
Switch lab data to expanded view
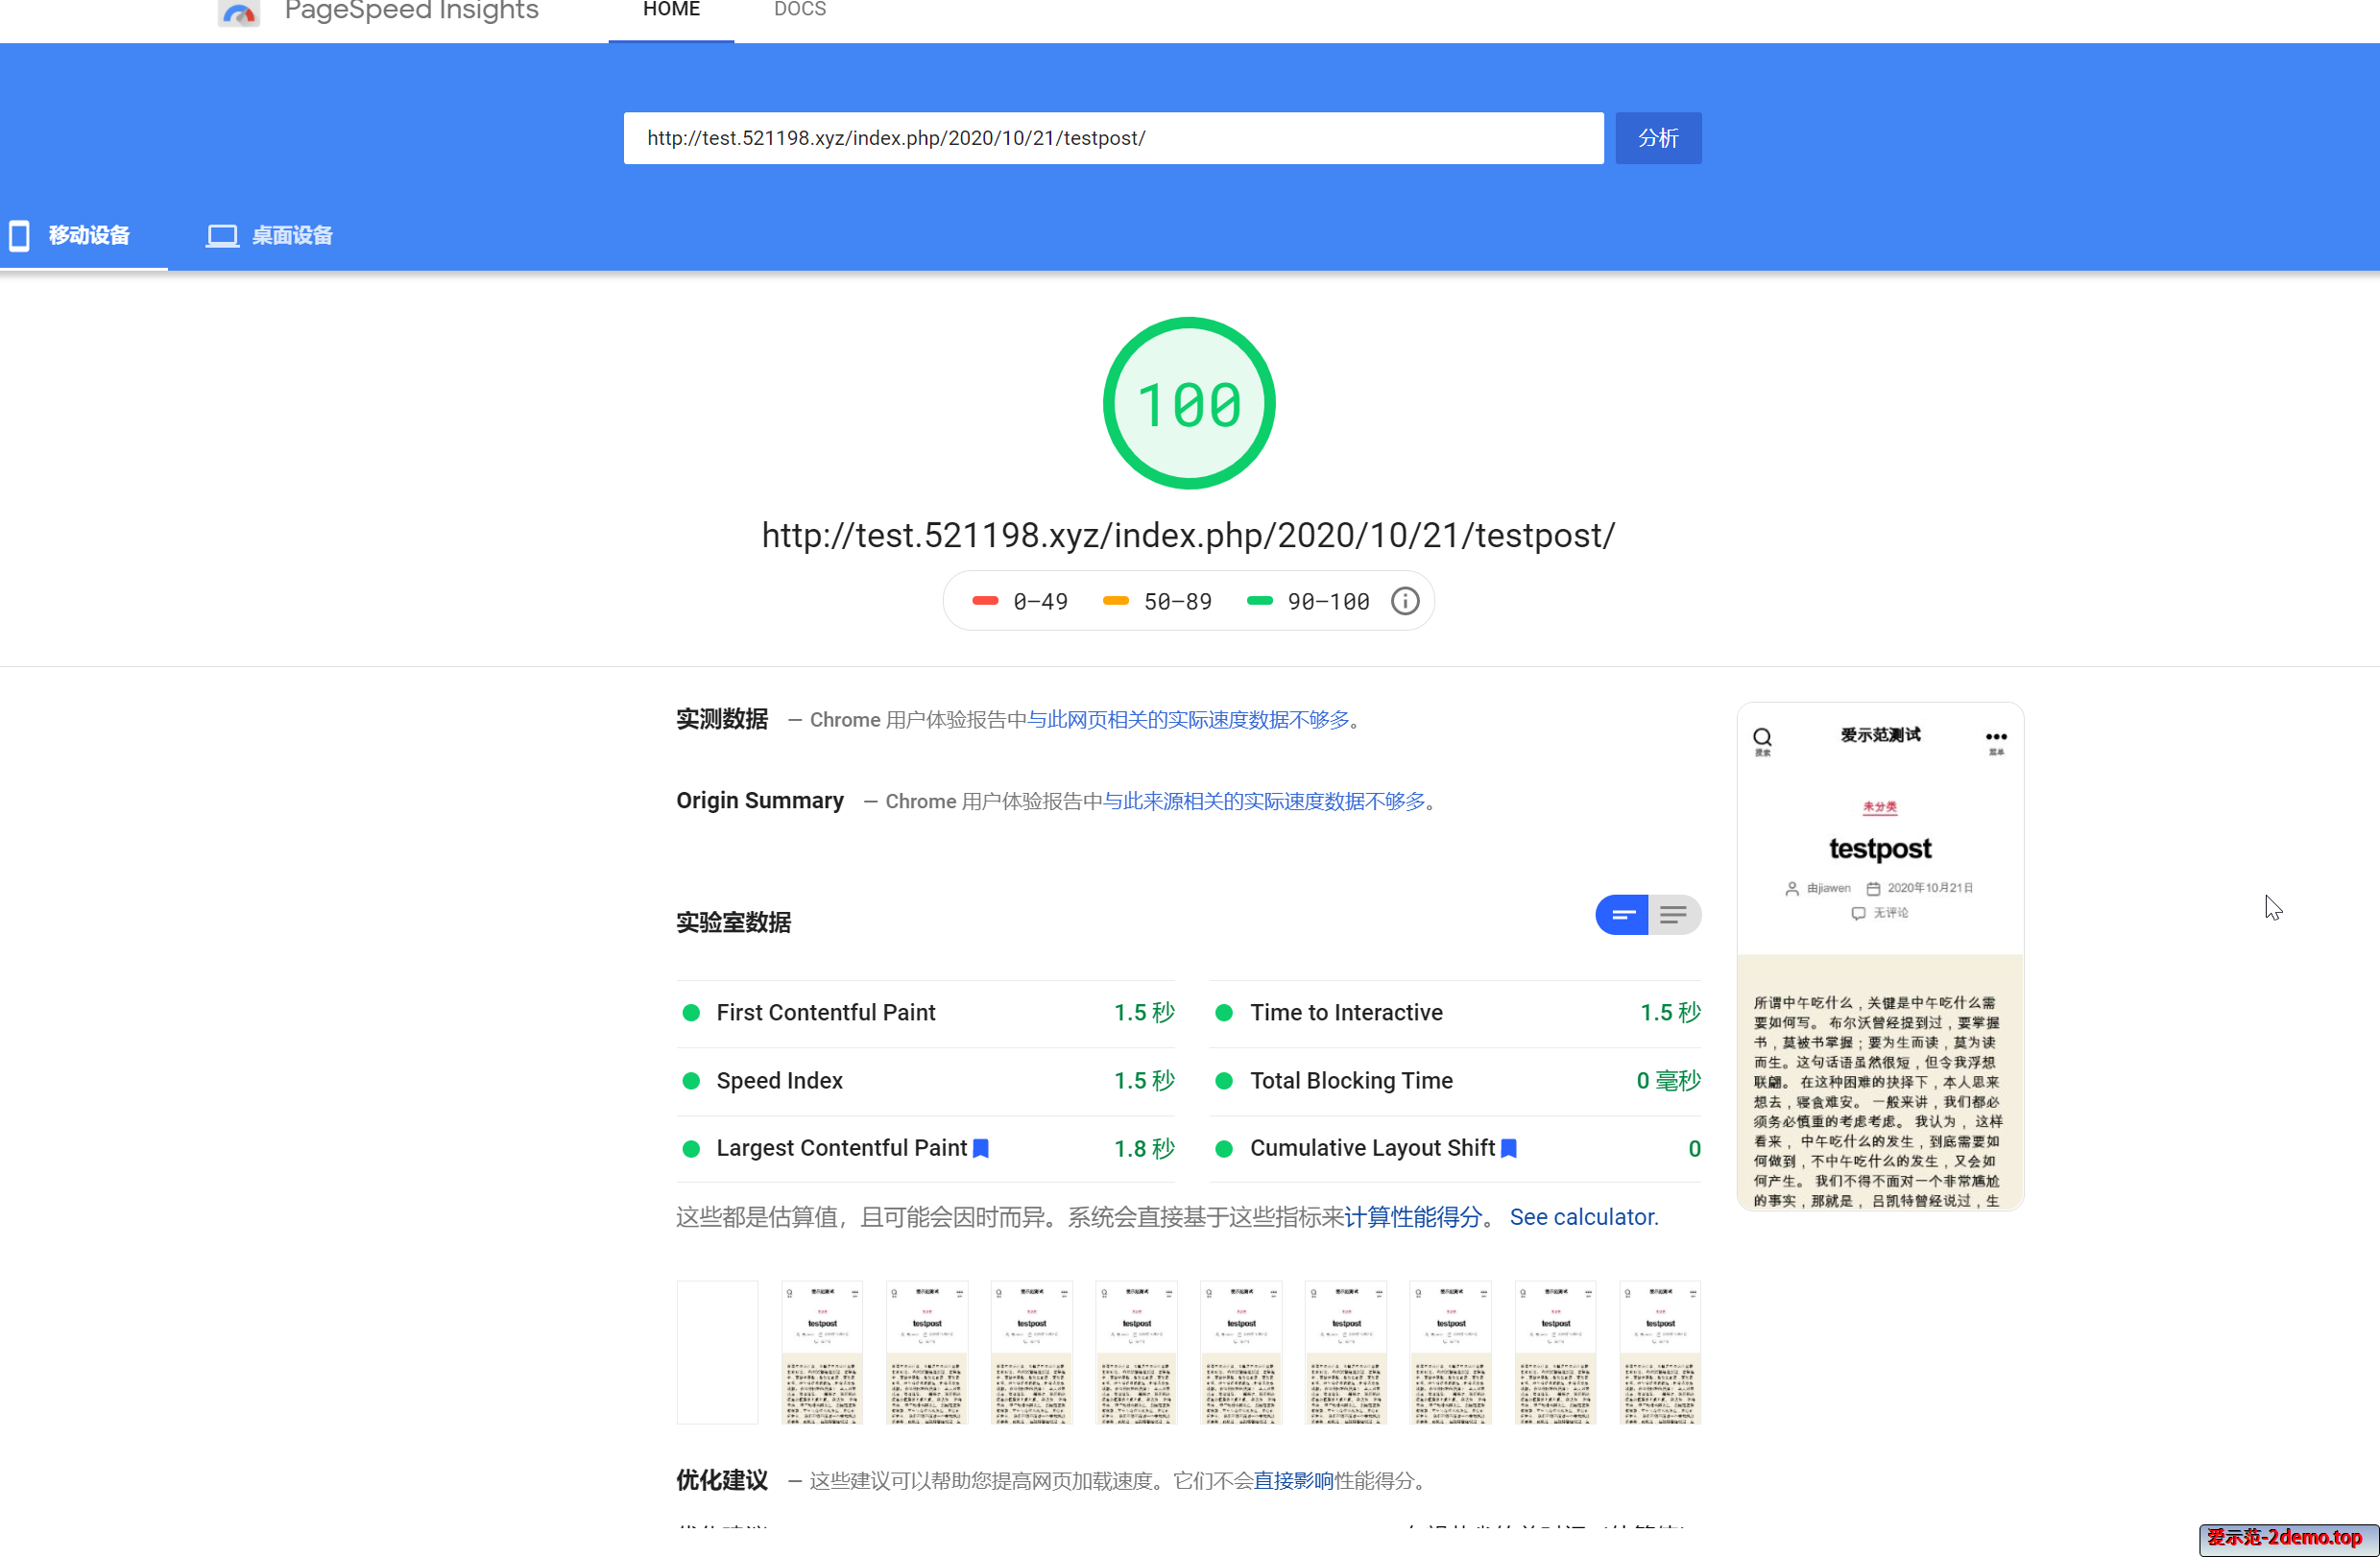point(1674,914)
